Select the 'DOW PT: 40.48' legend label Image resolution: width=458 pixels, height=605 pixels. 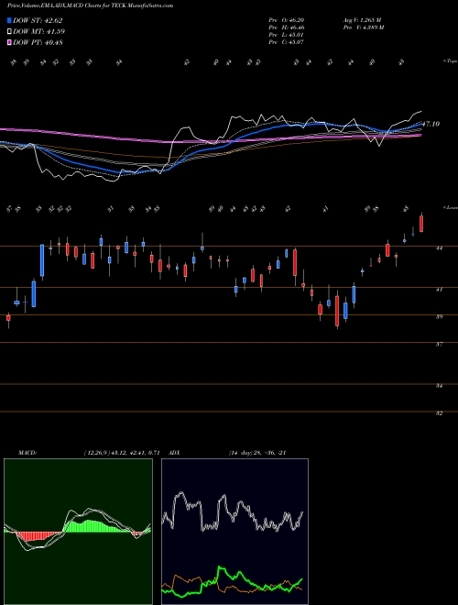[38, 42]
